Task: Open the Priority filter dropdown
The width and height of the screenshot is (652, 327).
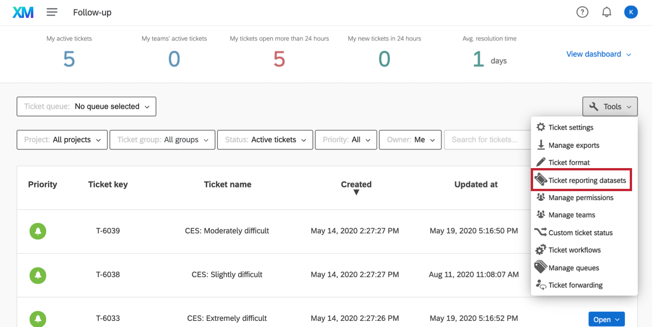Action: click(x=346, y=140)
